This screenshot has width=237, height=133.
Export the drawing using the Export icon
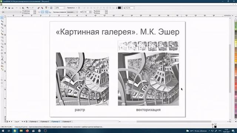point(42,8)
